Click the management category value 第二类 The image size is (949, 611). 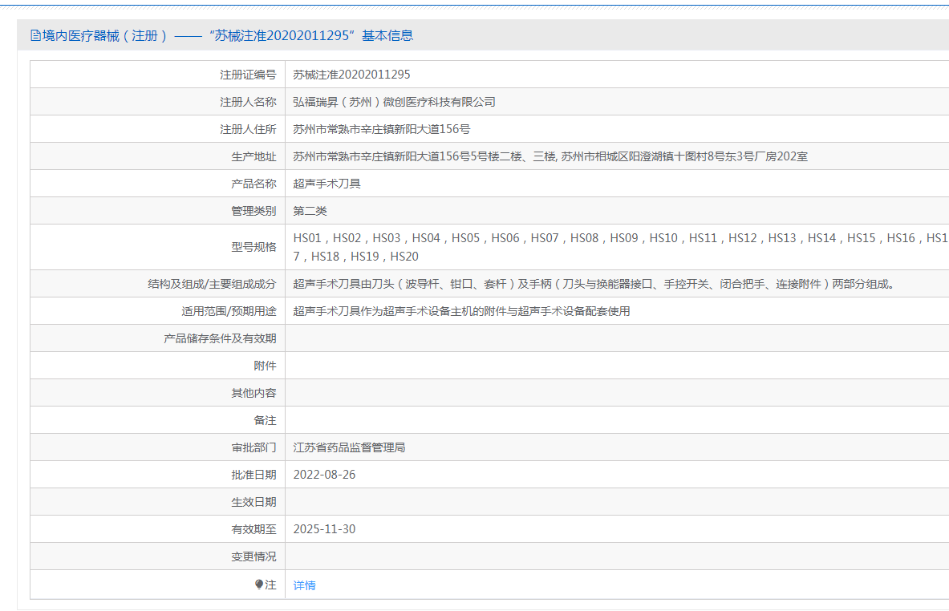coord(310,211)
